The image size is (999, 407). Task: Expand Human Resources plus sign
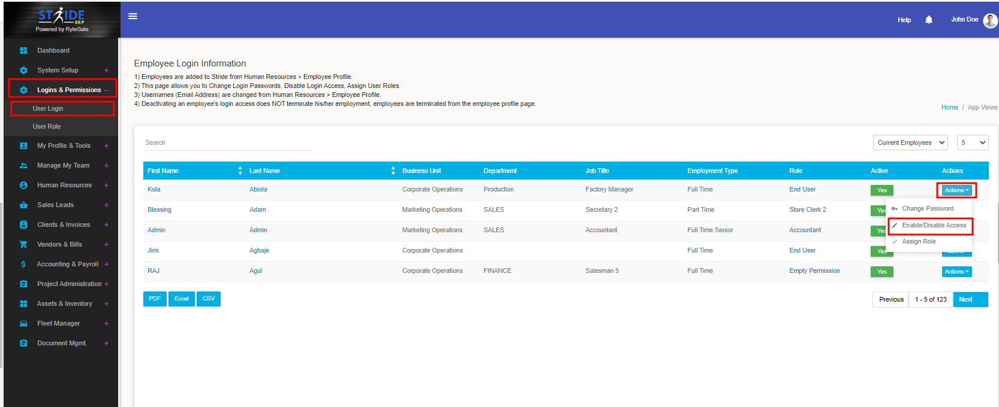click(x=106, y=186)
